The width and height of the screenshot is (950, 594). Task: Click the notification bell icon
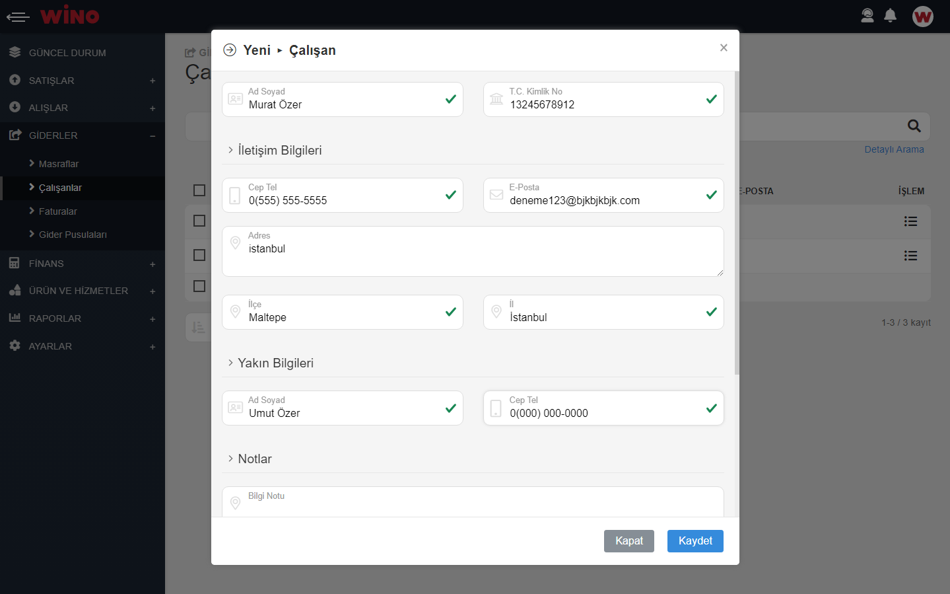point(890,16)
